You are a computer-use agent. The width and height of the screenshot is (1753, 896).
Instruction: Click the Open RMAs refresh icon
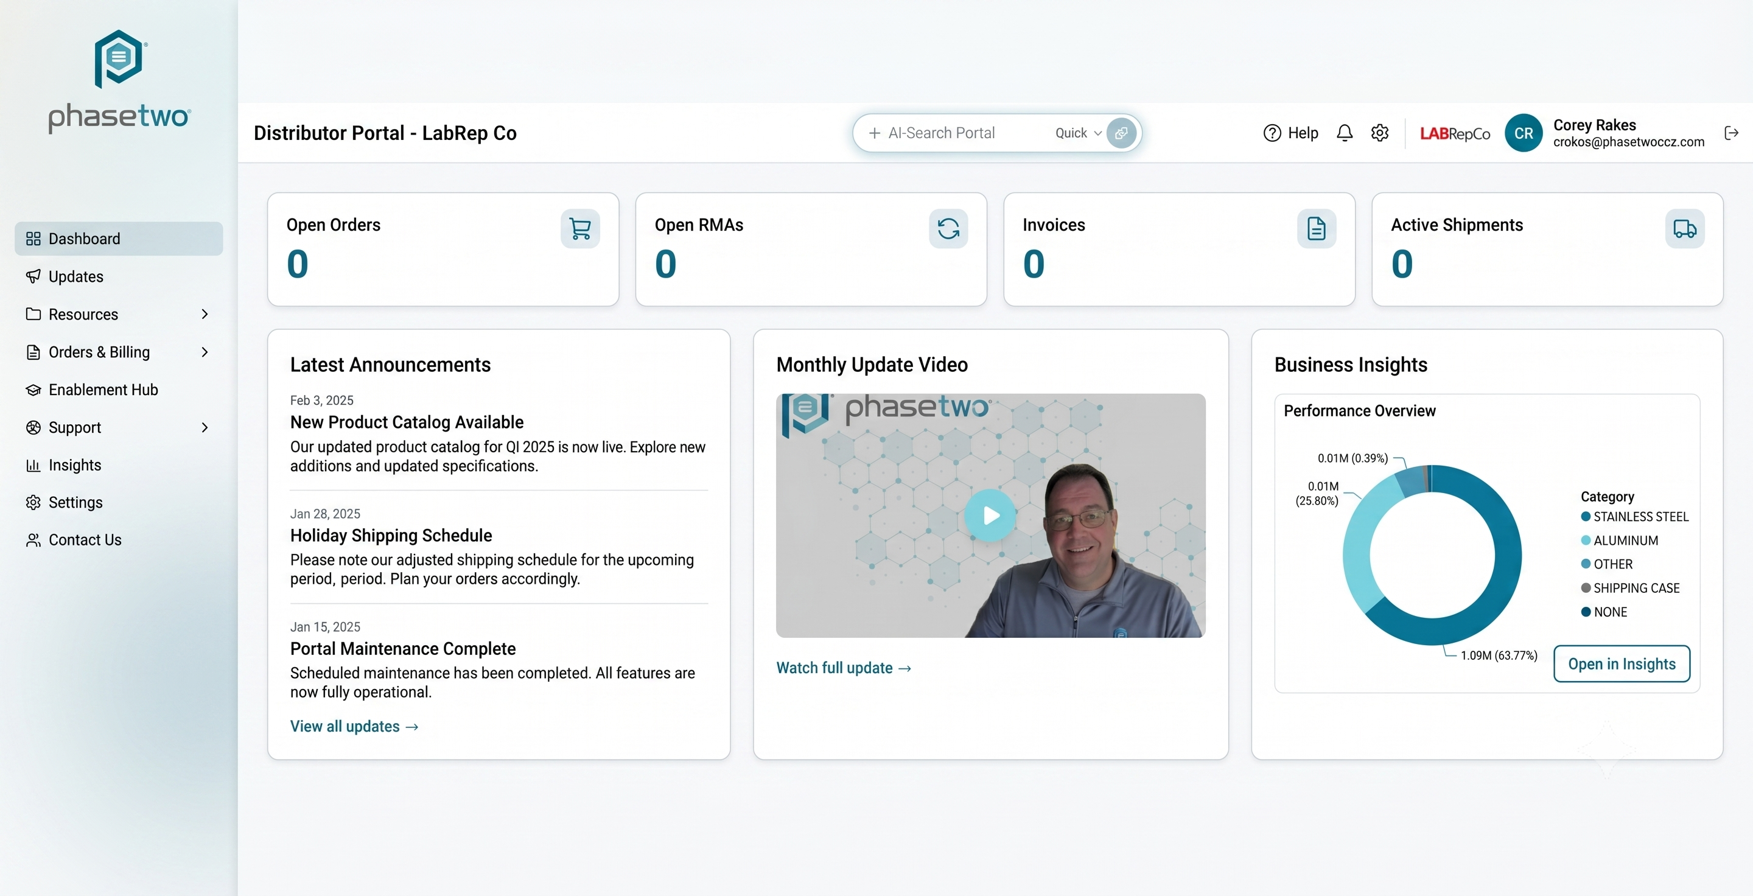948,229
